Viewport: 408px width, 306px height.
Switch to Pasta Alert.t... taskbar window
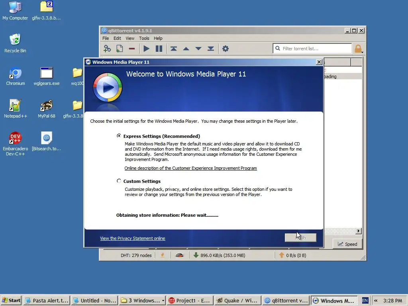tap(47, 300)
